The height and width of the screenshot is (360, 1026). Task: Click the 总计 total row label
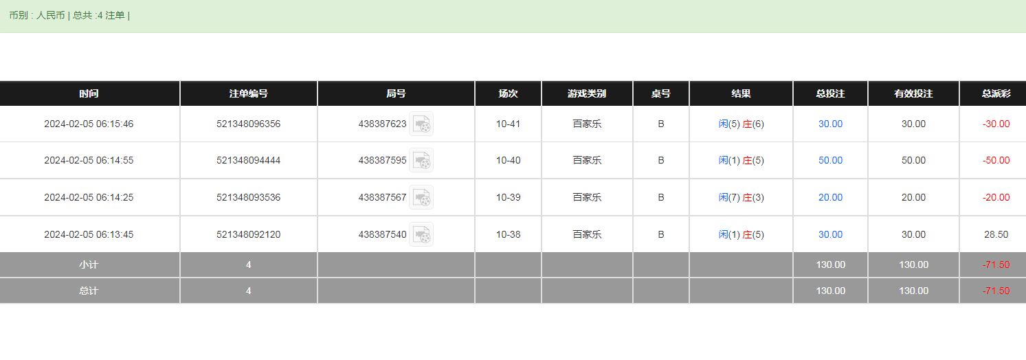point(89,291)
